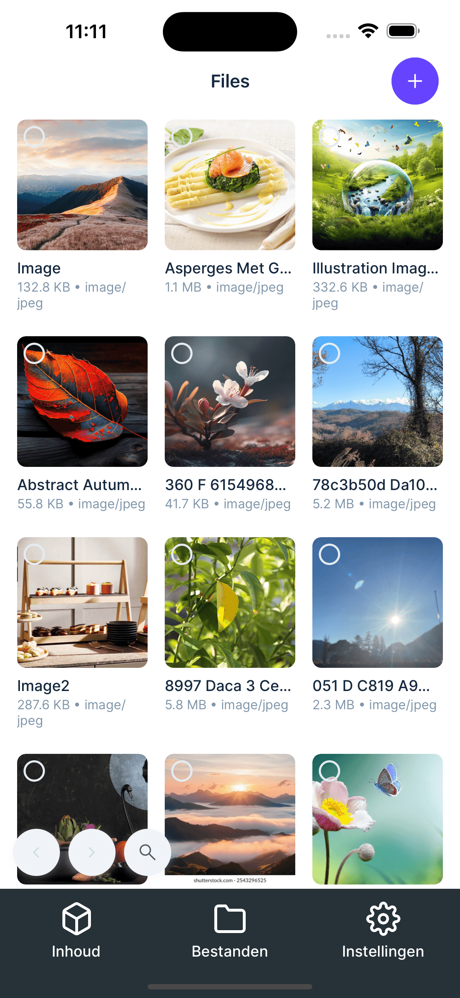Switch to the Bestanden folder tab
The width and height of the screenshot is (460, 998).
click(230, 930)
